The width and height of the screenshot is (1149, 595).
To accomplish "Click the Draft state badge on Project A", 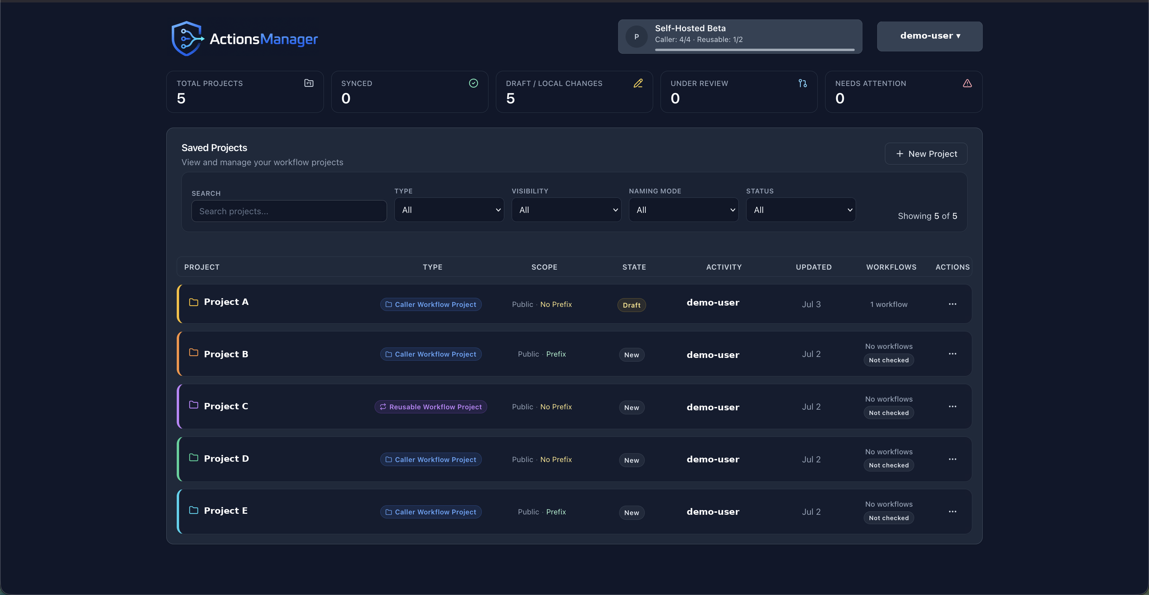I will [632, 305].
